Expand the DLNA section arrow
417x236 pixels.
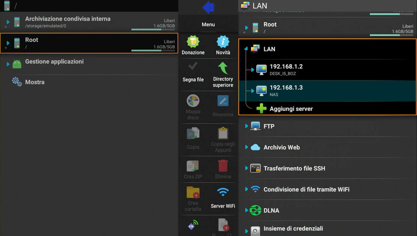pyautogui.click(x=246, y=210)
